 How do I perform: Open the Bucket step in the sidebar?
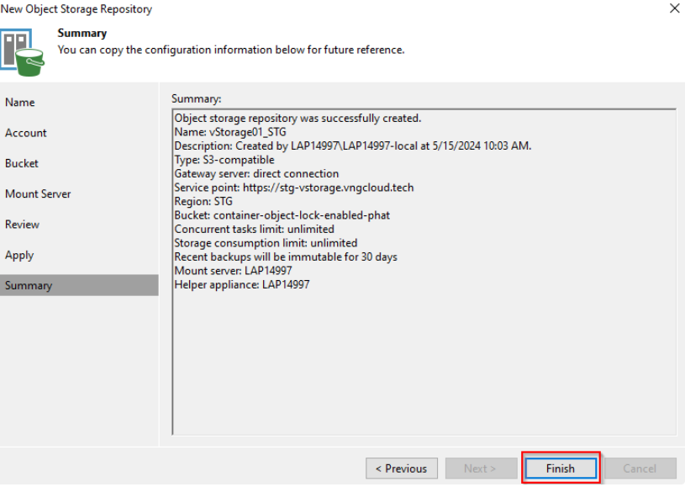pyautogui.click(x=22, y=163)
